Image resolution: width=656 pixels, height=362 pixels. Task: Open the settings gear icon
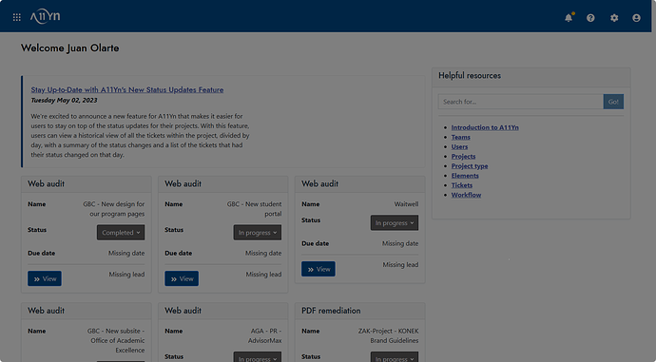[x=614, y=18]
